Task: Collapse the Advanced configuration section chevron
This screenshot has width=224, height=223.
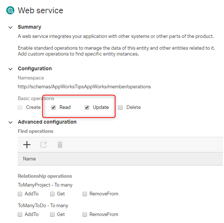Action: coord(10,122)
